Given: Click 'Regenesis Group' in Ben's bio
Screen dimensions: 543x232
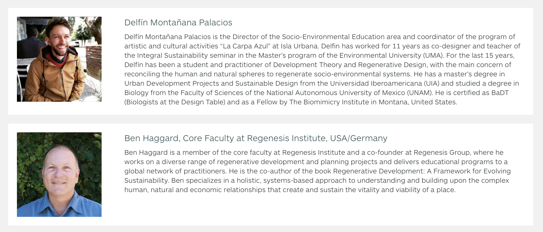Looking at the screenshot, I should tap(442, 152).
